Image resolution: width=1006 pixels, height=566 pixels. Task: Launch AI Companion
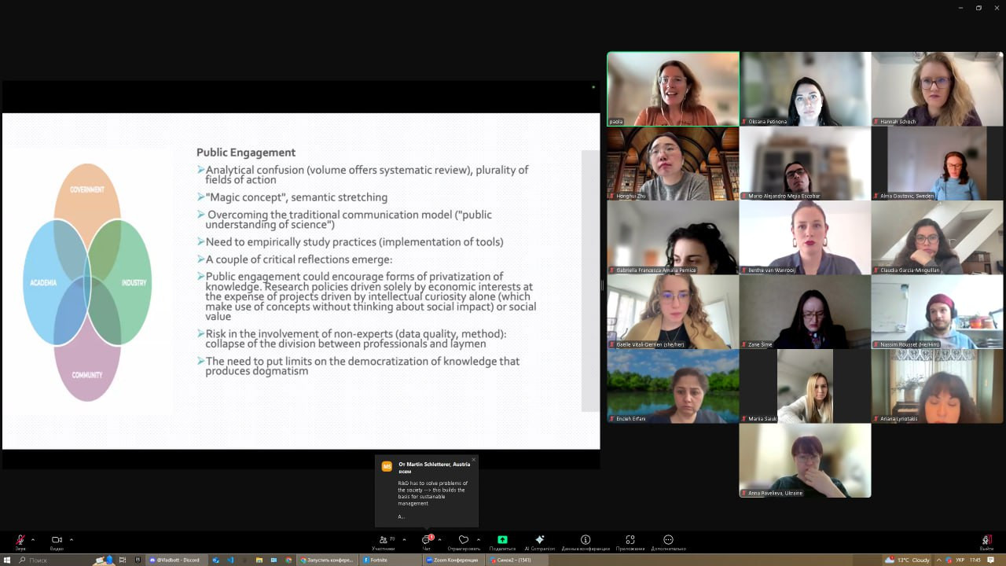pyautogui.click(x=539, y=541)
